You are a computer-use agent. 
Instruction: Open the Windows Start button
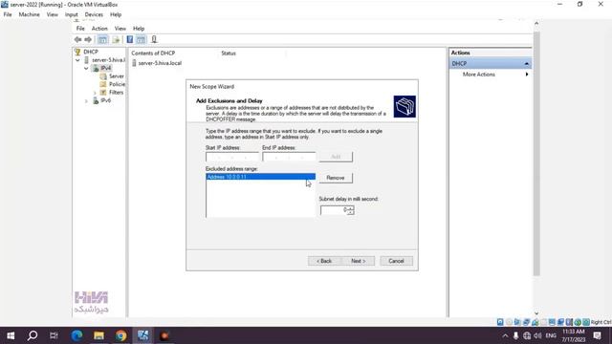(11, 335)
